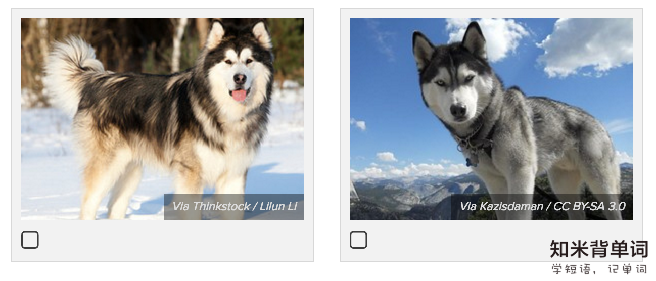Click the 知米背单词 watermark logo
656x281 pixels.
599,249
